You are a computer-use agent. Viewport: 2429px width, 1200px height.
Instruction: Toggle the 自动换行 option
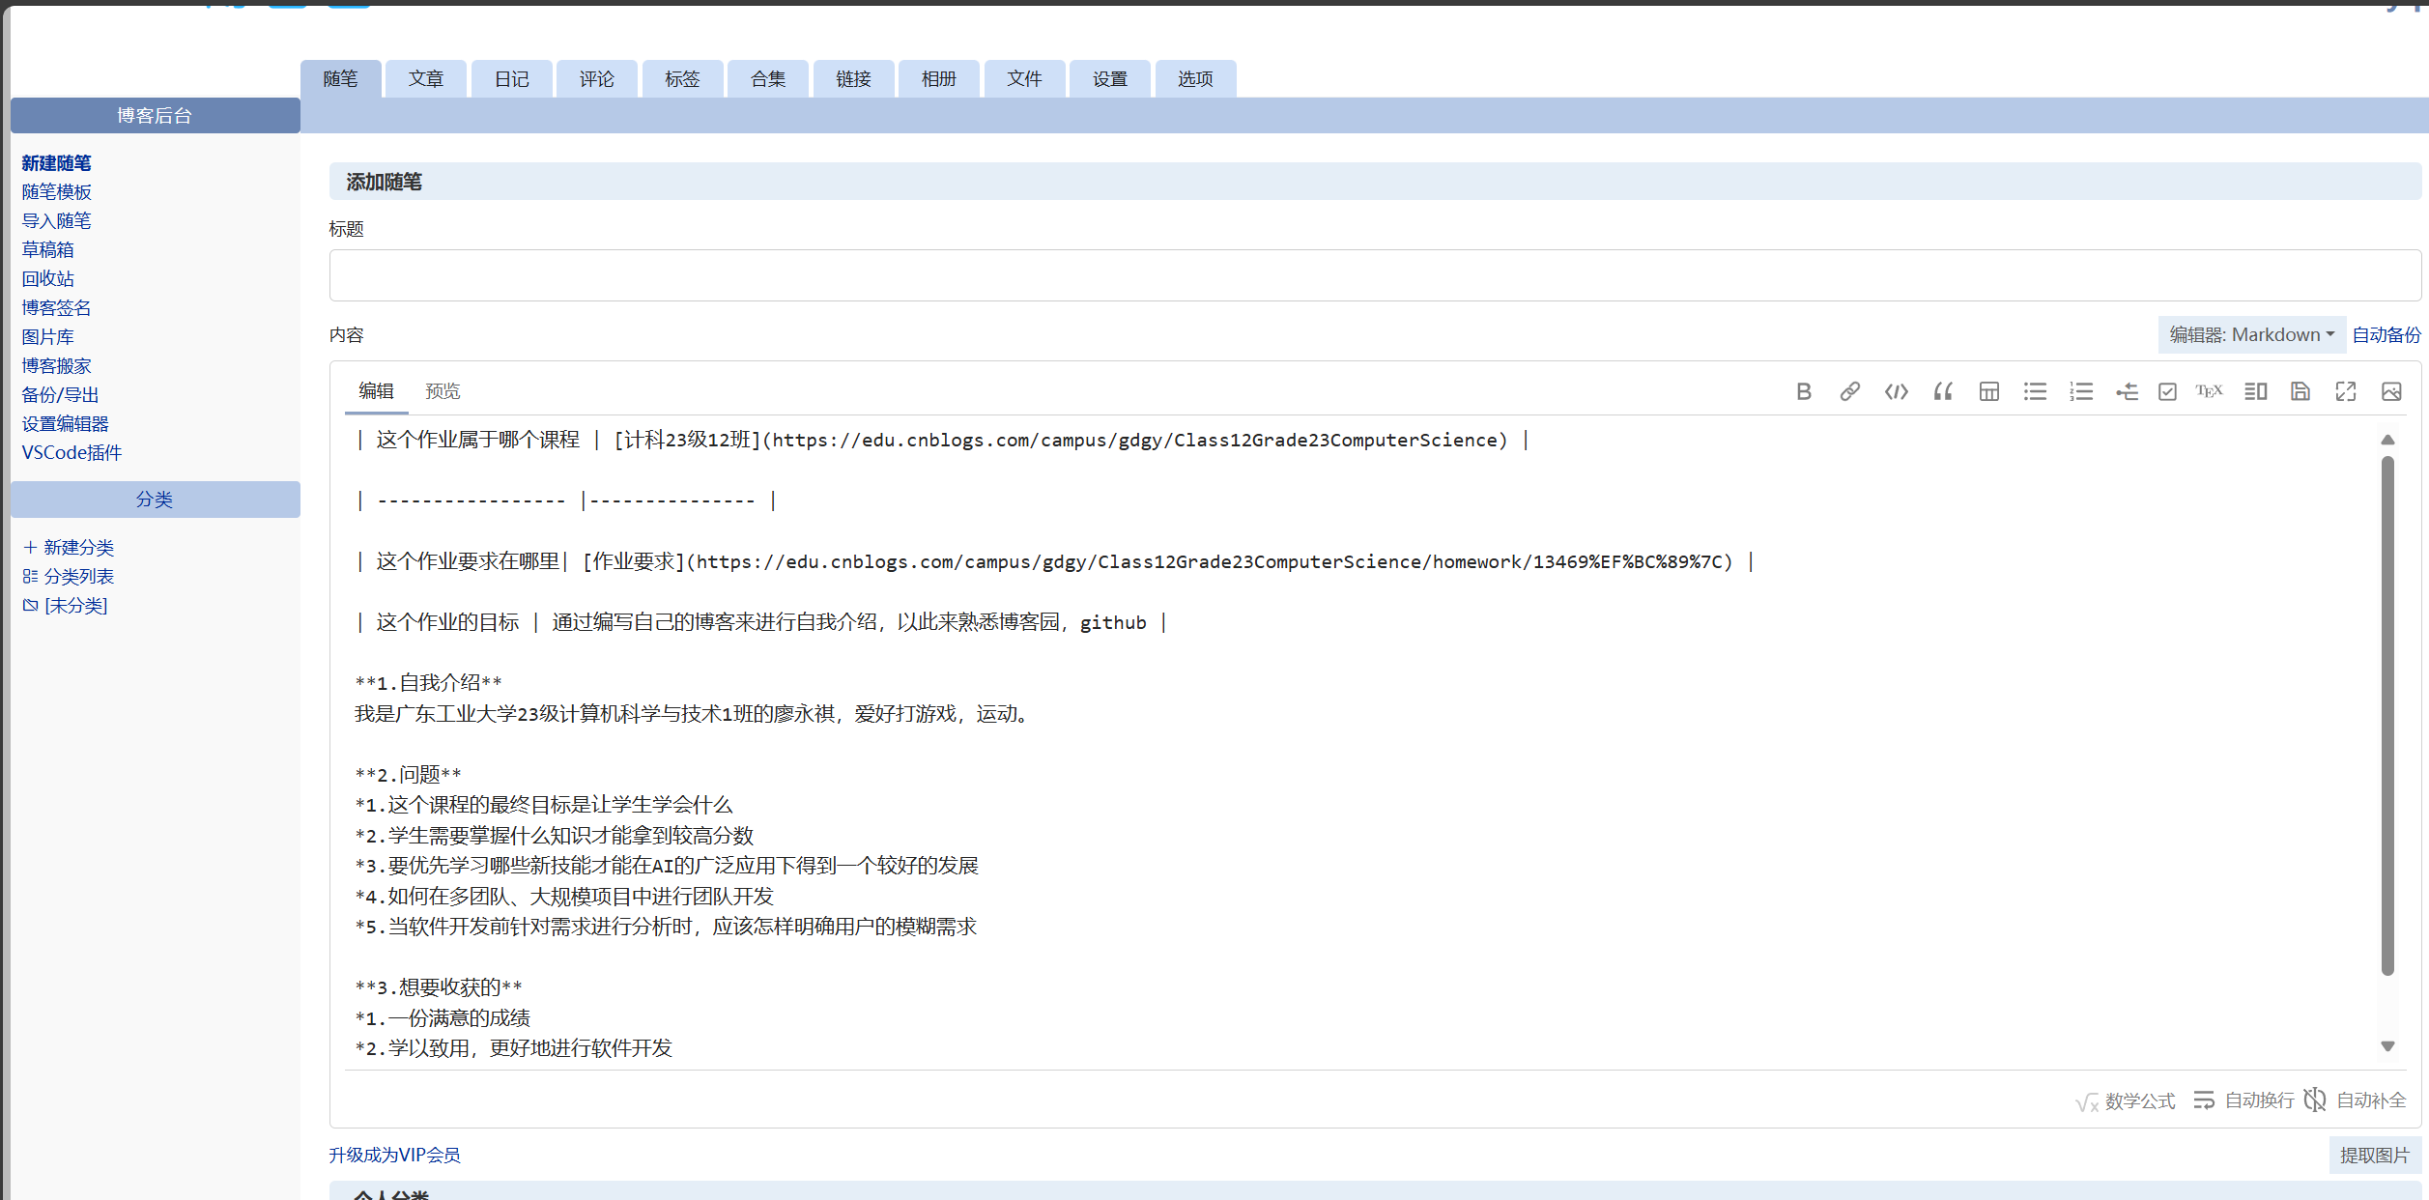click(x=2243, y=1100)
